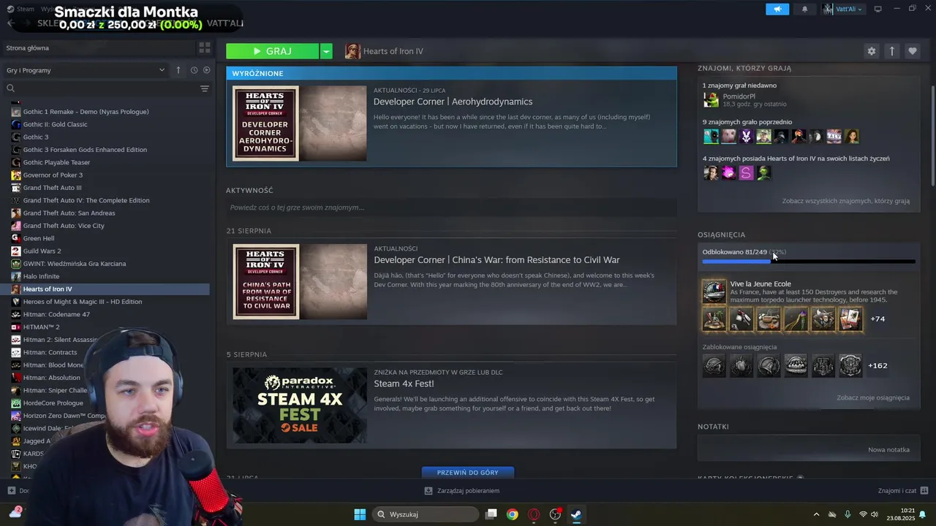Expand the Gry i Programy dropdown
936x526 pixels.
(x=86, y=70)
